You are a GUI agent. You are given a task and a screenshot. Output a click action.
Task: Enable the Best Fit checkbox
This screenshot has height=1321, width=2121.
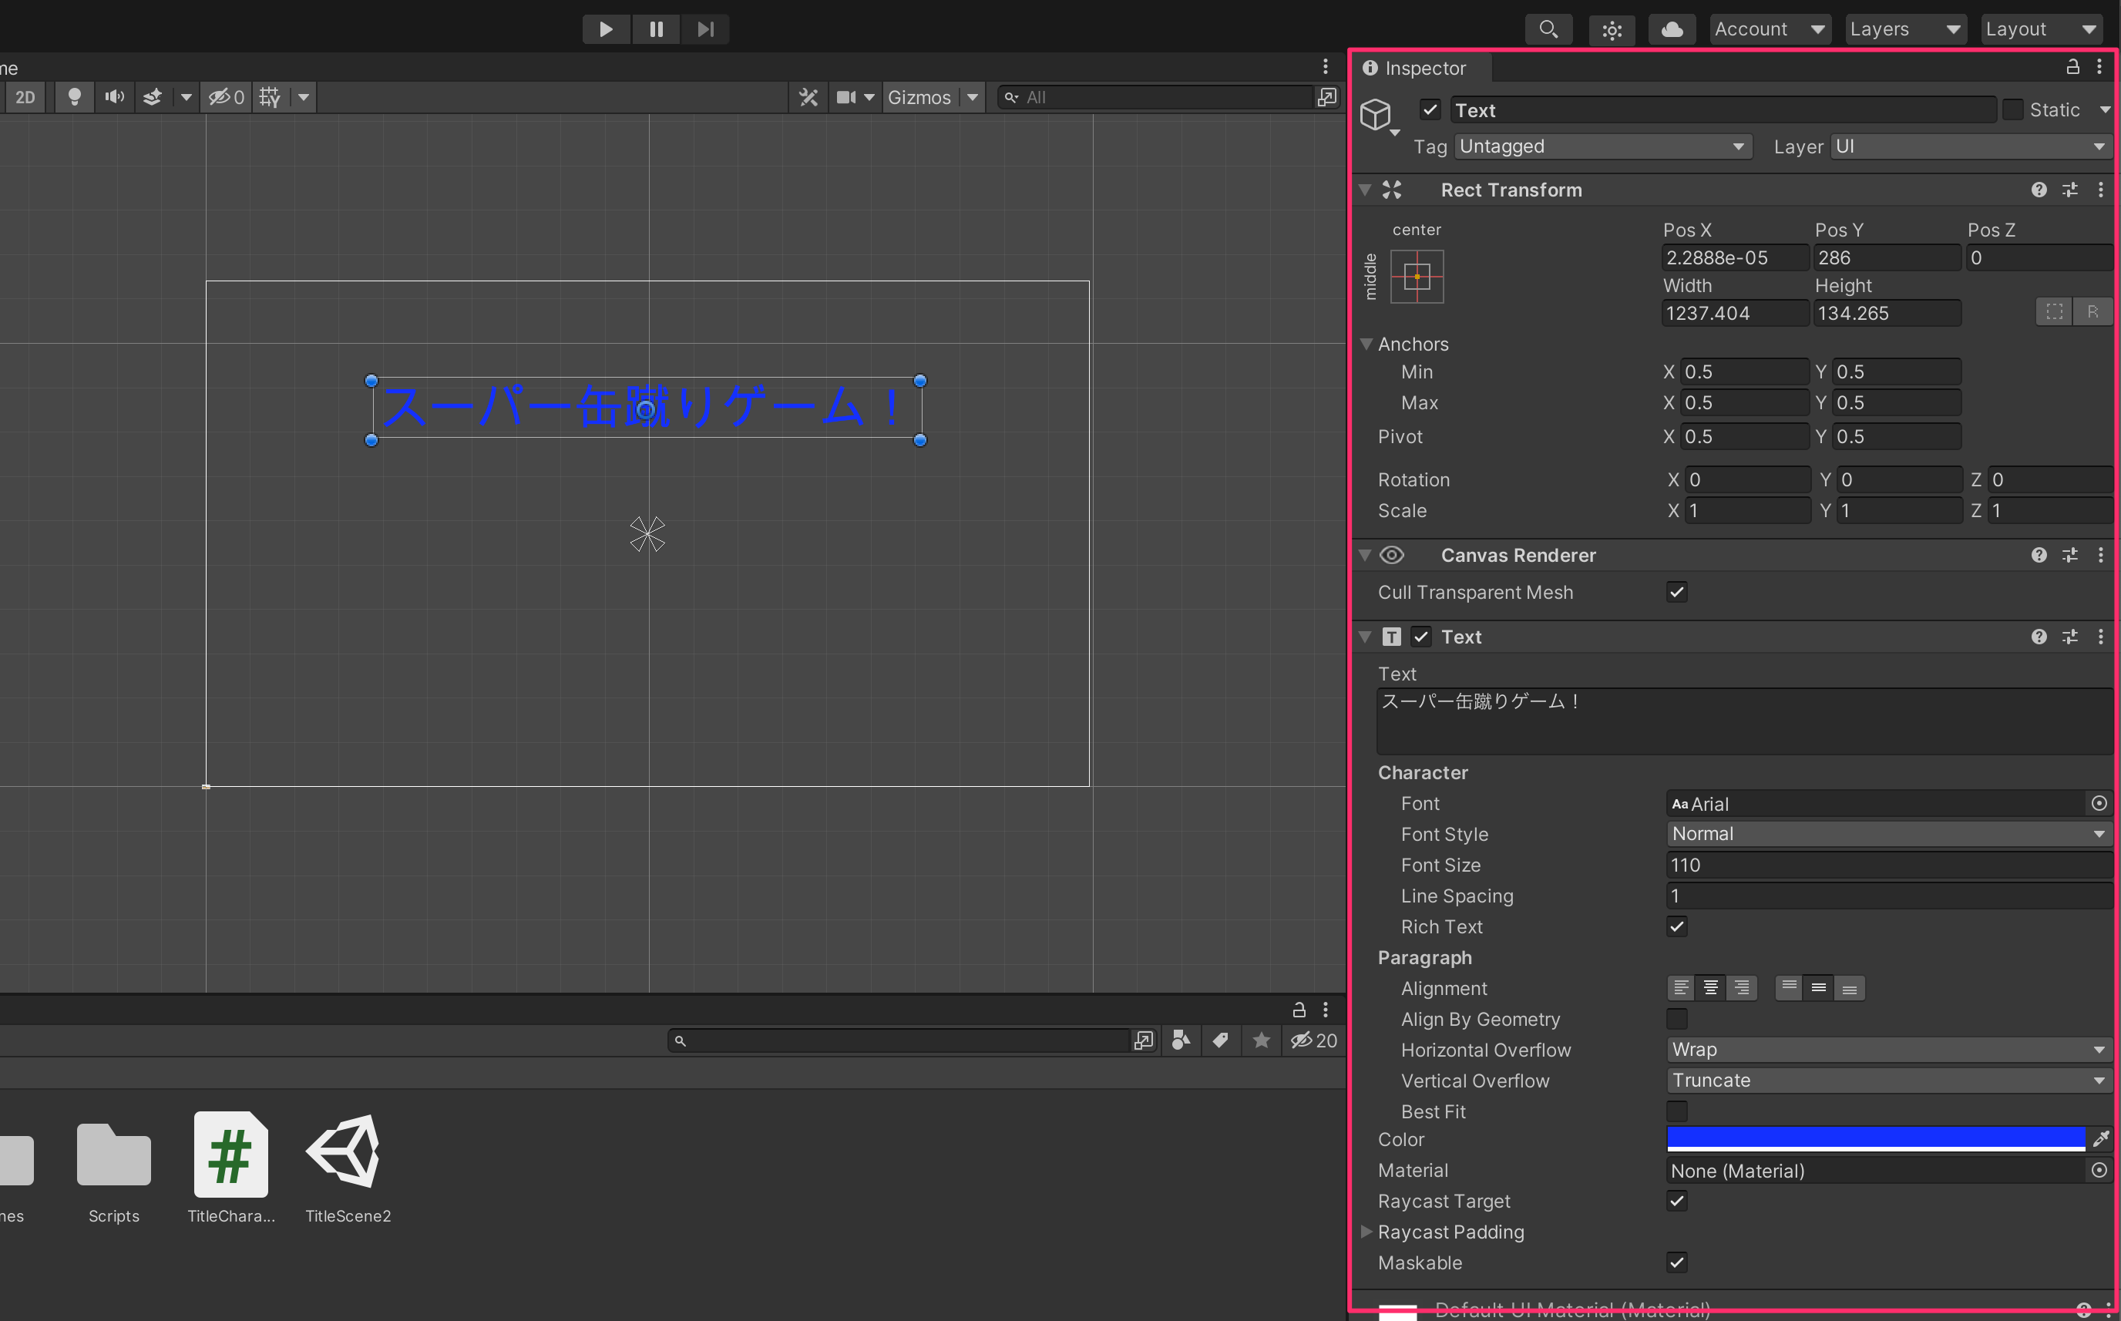click(x=1676, y=1111)
